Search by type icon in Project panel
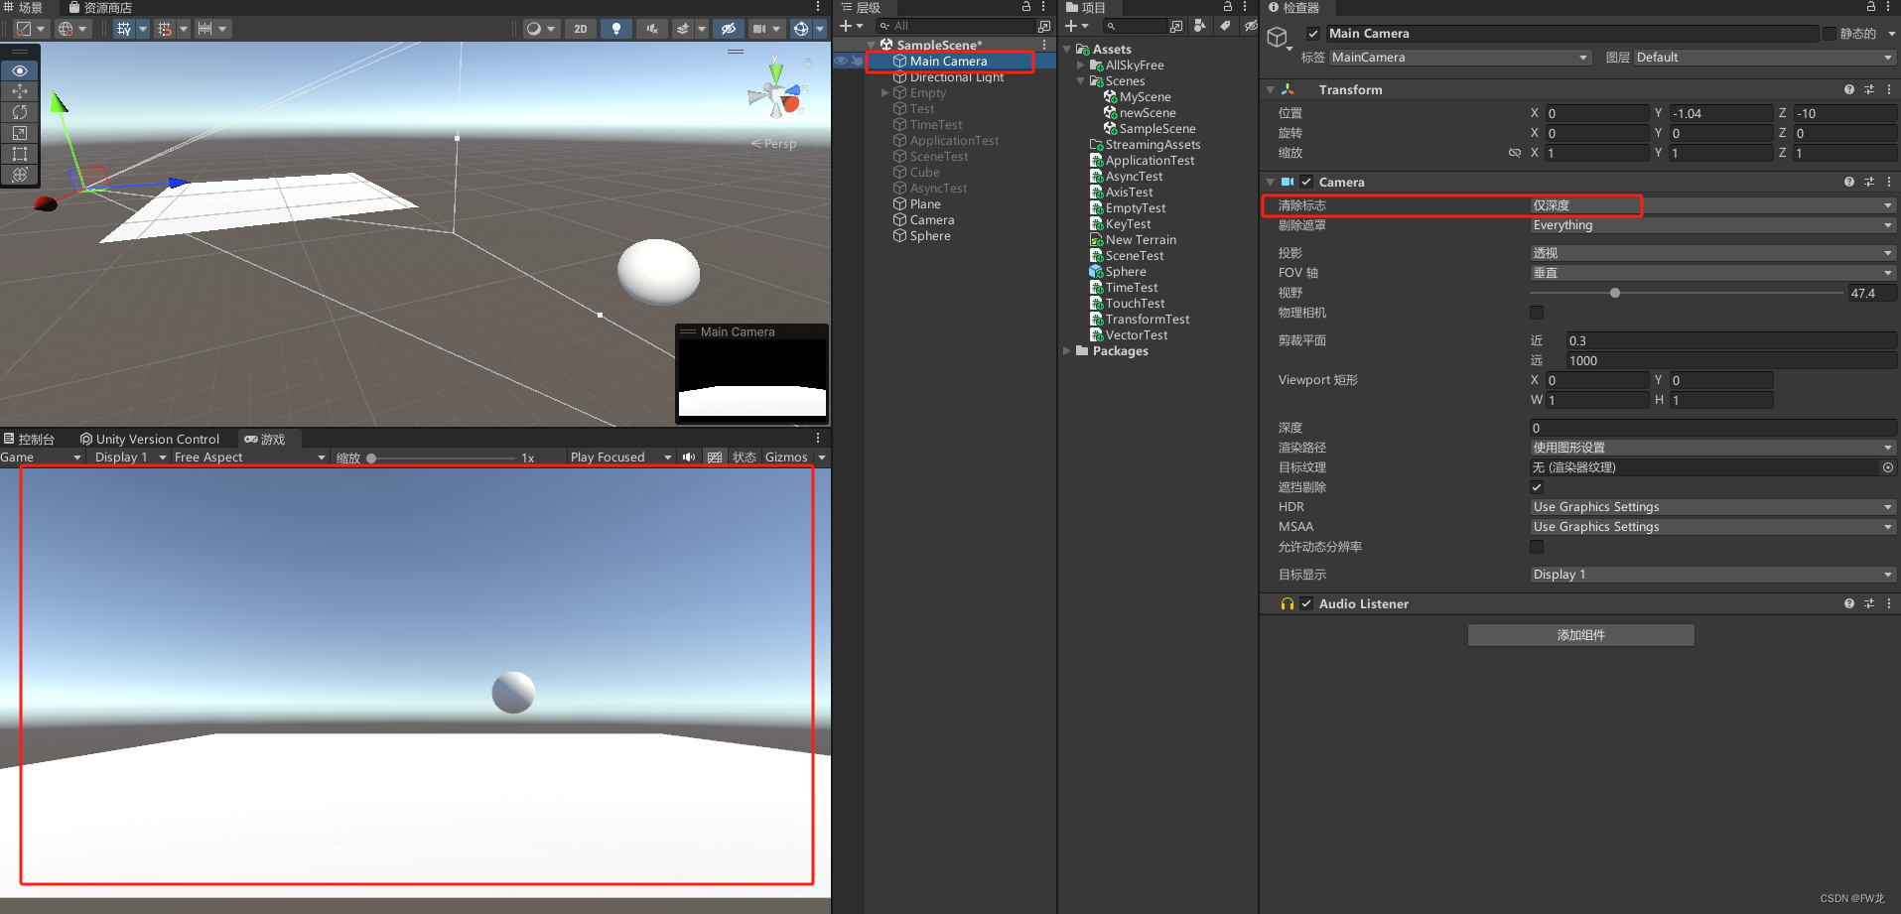Screen dimensions: 1901x914 [x=1200, y=26]
